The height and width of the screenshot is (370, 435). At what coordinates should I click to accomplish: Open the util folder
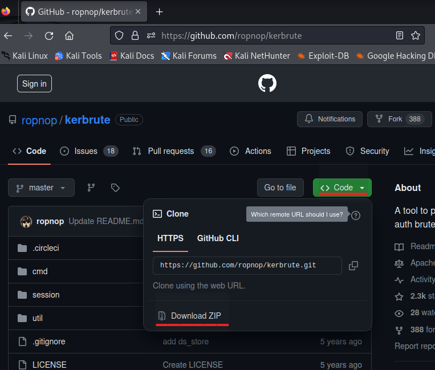tap(38, 318)
